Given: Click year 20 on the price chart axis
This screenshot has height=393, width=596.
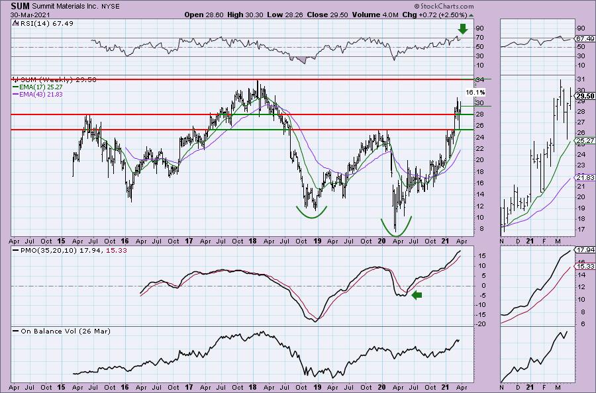Looking at the screenshot, I should 381,241.
